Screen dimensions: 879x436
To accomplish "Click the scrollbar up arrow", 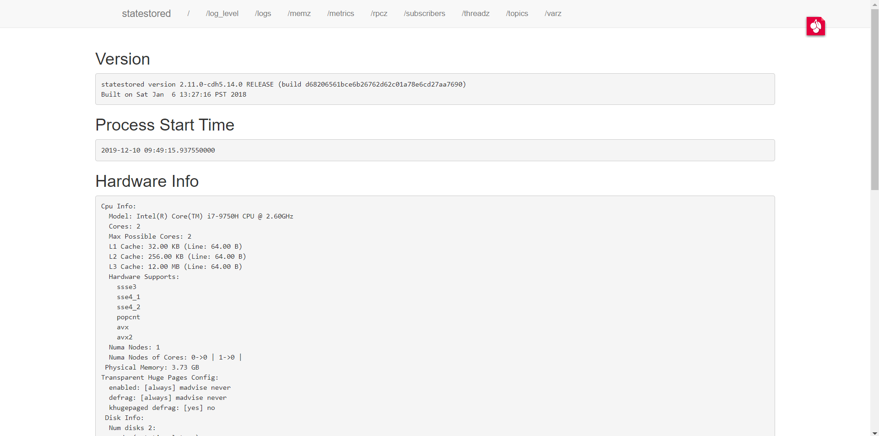I will pos(874,4).
